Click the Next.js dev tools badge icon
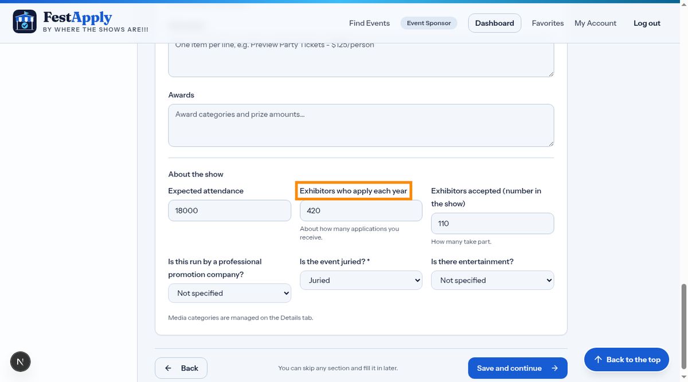The width and height of the screenshot is (688, 382). pyautogui.click(x=21, y=361)
